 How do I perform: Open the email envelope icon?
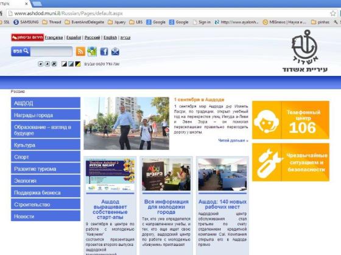115,52
